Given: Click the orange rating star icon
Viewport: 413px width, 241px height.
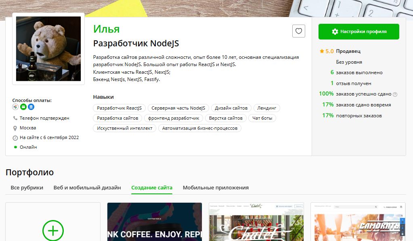Looking at the screenshot, I should [x=322, y=51].
